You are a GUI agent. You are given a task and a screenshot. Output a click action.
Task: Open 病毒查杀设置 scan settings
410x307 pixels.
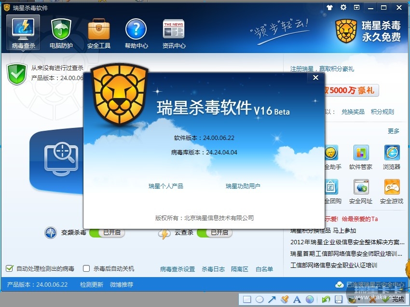(178, 269)
